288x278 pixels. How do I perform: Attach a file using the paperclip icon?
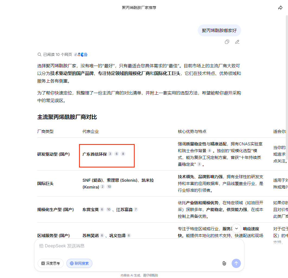(x=224, y=263)
